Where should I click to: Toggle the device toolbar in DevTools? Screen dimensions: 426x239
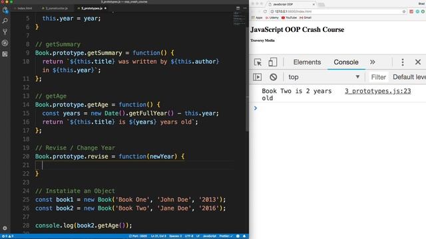click(x=272, y=62)
